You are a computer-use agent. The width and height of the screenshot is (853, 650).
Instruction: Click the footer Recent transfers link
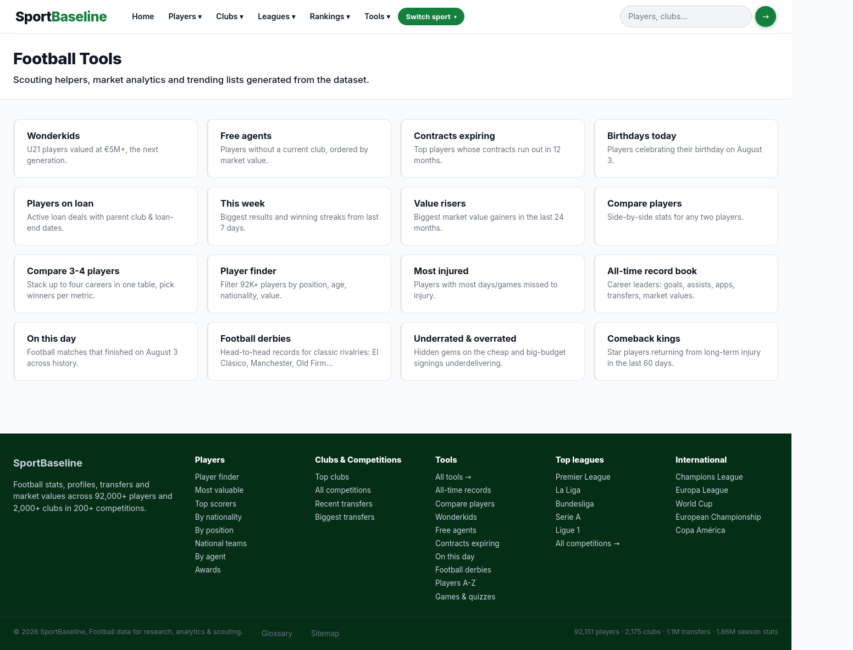pos(344,504)
